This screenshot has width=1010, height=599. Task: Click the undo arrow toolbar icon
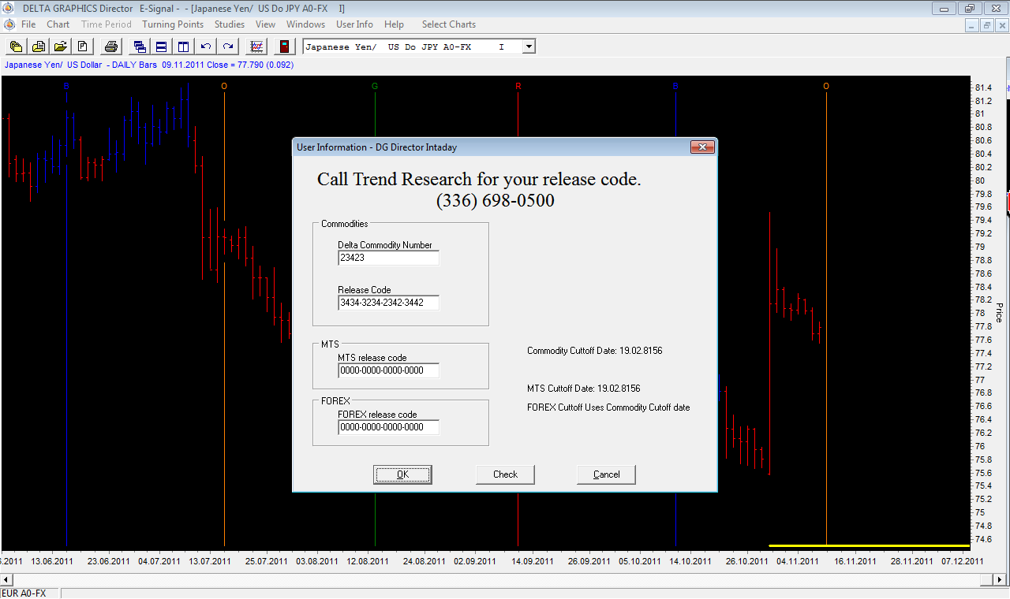point(206,47)
